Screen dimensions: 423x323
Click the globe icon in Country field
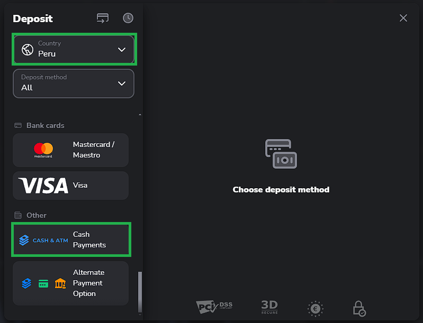click(27, 49)
